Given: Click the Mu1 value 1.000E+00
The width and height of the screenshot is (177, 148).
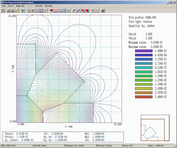Looking at the screenshot, I should 98,134.
